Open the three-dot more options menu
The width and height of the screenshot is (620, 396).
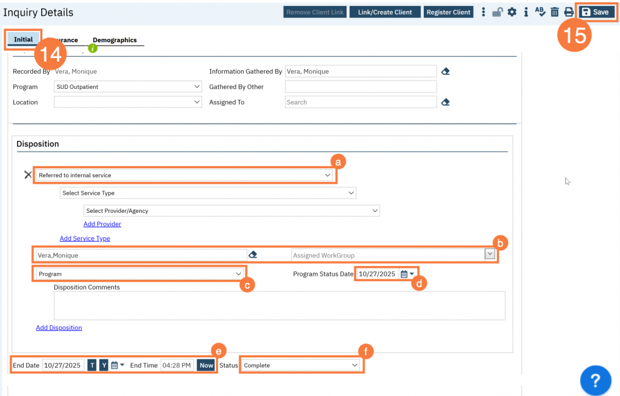[483, 12]
